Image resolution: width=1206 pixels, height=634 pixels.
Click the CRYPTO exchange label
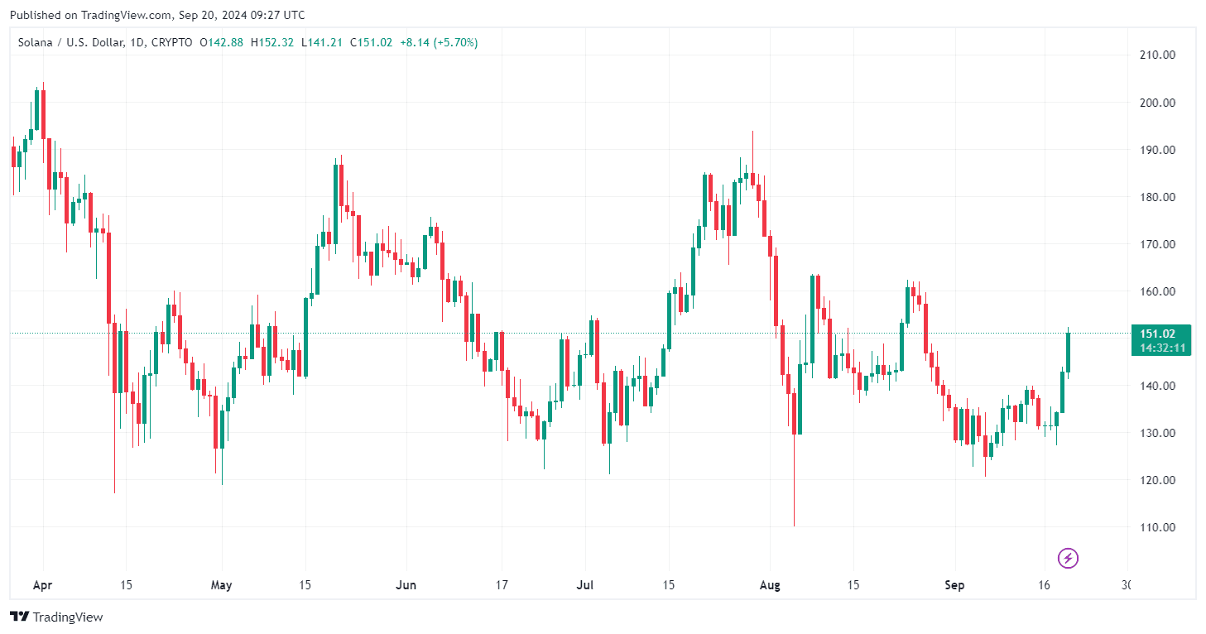[x=172, y=42]
